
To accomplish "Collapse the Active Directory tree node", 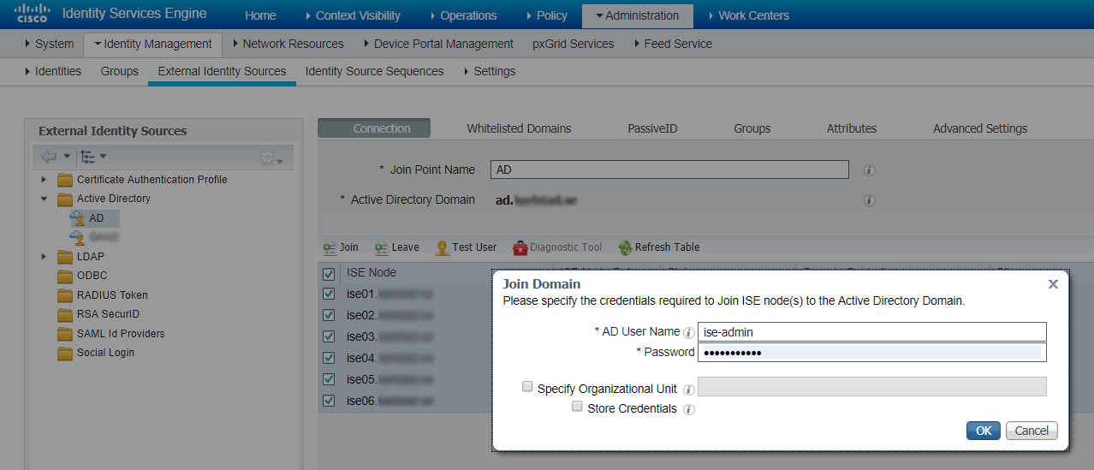I will [44, 199].
